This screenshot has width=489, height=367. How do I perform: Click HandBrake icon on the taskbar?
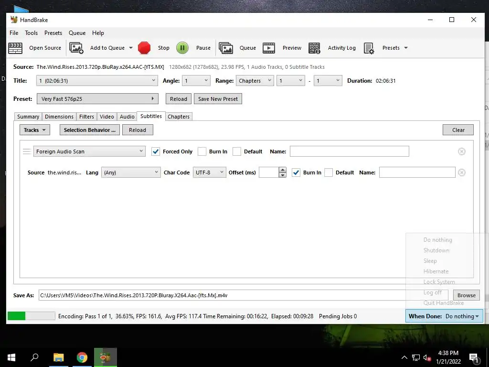[x=106, y=357]
